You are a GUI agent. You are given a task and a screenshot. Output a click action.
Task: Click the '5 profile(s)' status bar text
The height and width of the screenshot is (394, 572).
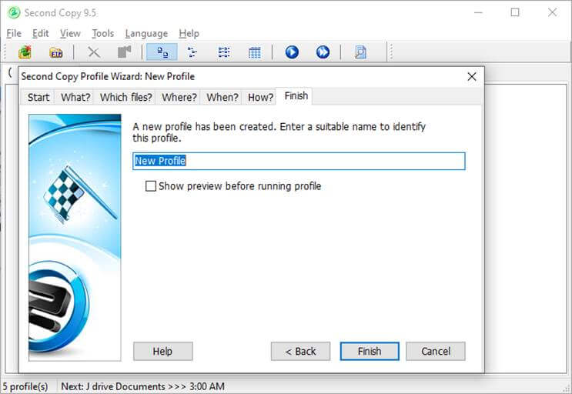25,386
